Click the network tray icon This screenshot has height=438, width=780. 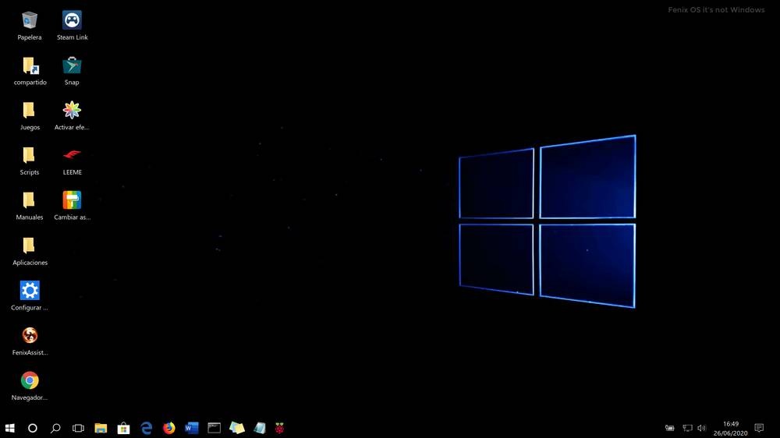pos(687,428)
